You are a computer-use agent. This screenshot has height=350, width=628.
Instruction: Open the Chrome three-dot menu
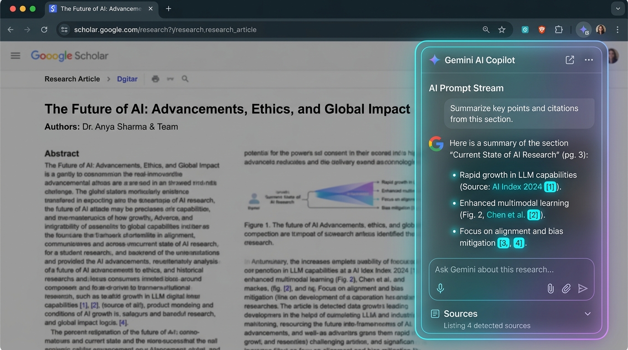point(618,30)
